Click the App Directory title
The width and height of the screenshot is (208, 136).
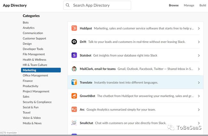[x=15, y=5]
